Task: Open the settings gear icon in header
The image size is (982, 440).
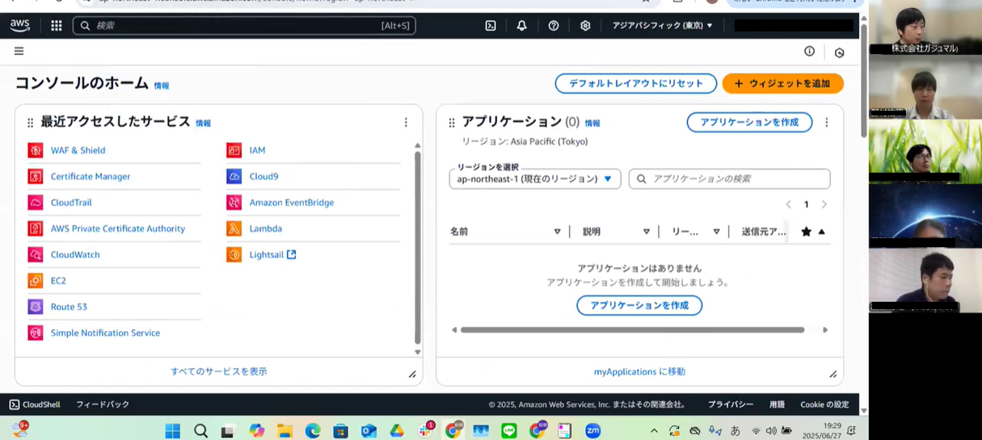Action: (x=585, y=26)
